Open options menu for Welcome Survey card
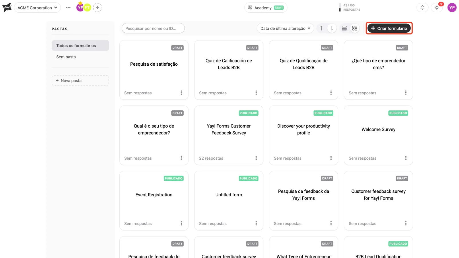 406,158
